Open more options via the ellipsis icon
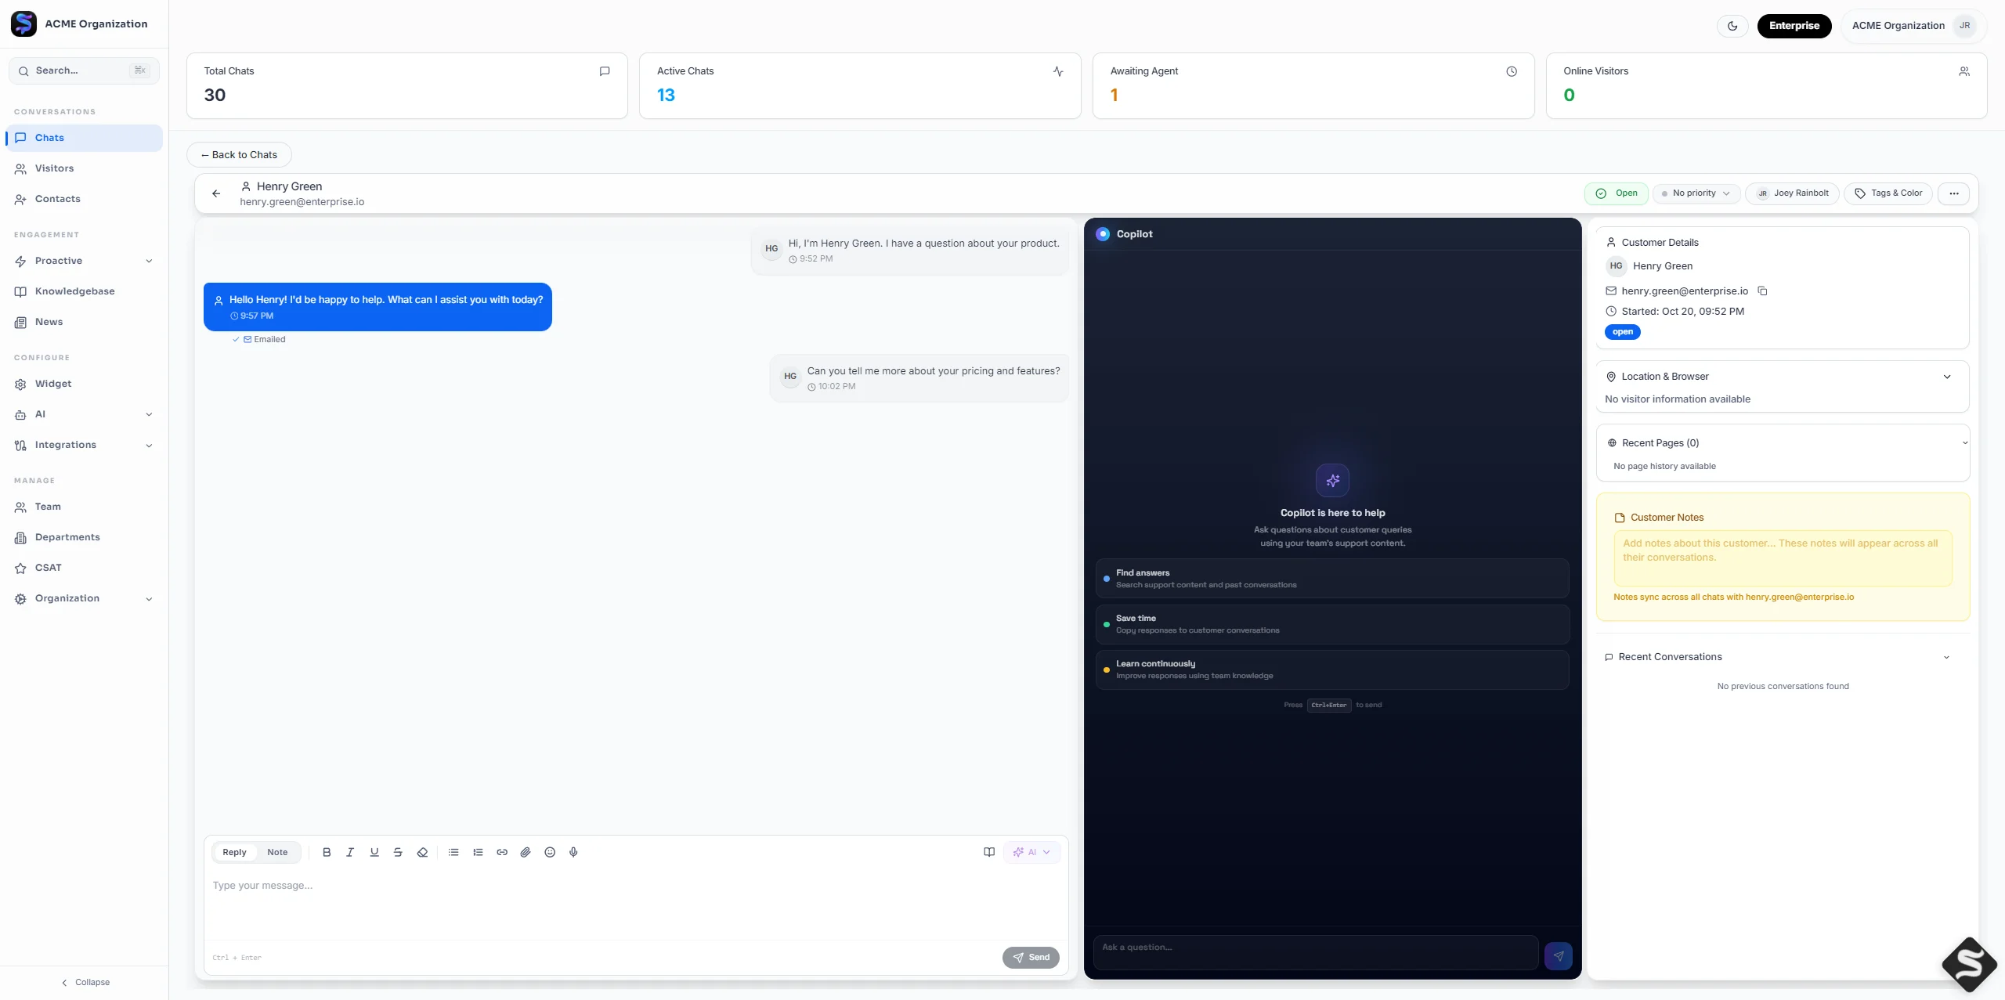Image resolution: width=2005 pixels, height=1000 pixels. [1953, 193]
